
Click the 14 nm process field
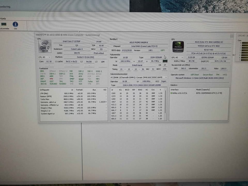(99, 41)
